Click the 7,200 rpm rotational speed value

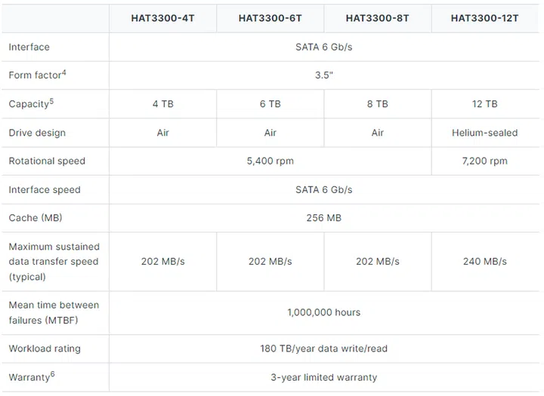(484, 161)
